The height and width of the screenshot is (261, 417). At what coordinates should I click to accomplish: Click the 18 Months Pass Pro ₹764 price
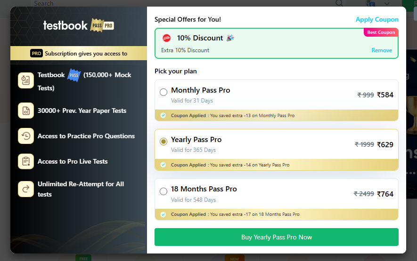pos(385,194)
